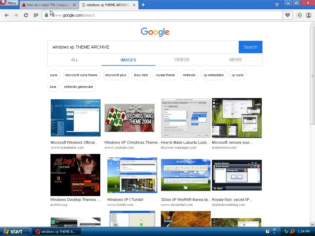315x236 pixels.
Task: Switch to the NEWS results tab
Action: [235, 60]
